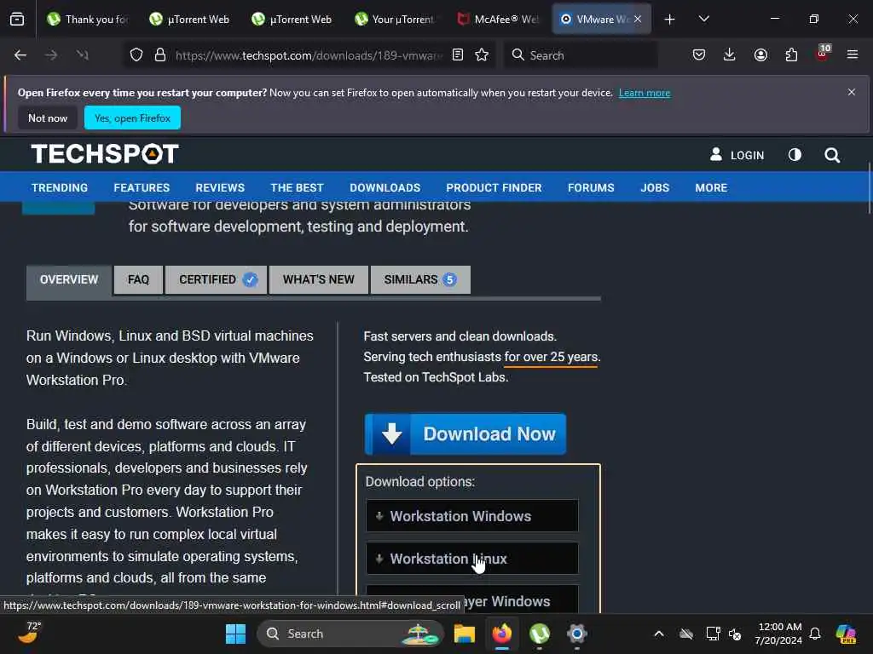Viewport: 873px width, 654px height.
Task: Open Settings gear on taskbar
Action: pyautogui.click(x=577, y=634)
